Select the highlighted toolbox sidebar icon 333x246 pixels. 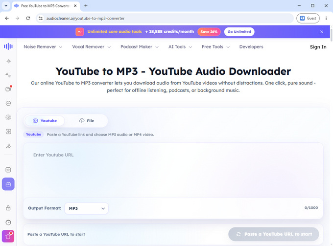point(8,184)
